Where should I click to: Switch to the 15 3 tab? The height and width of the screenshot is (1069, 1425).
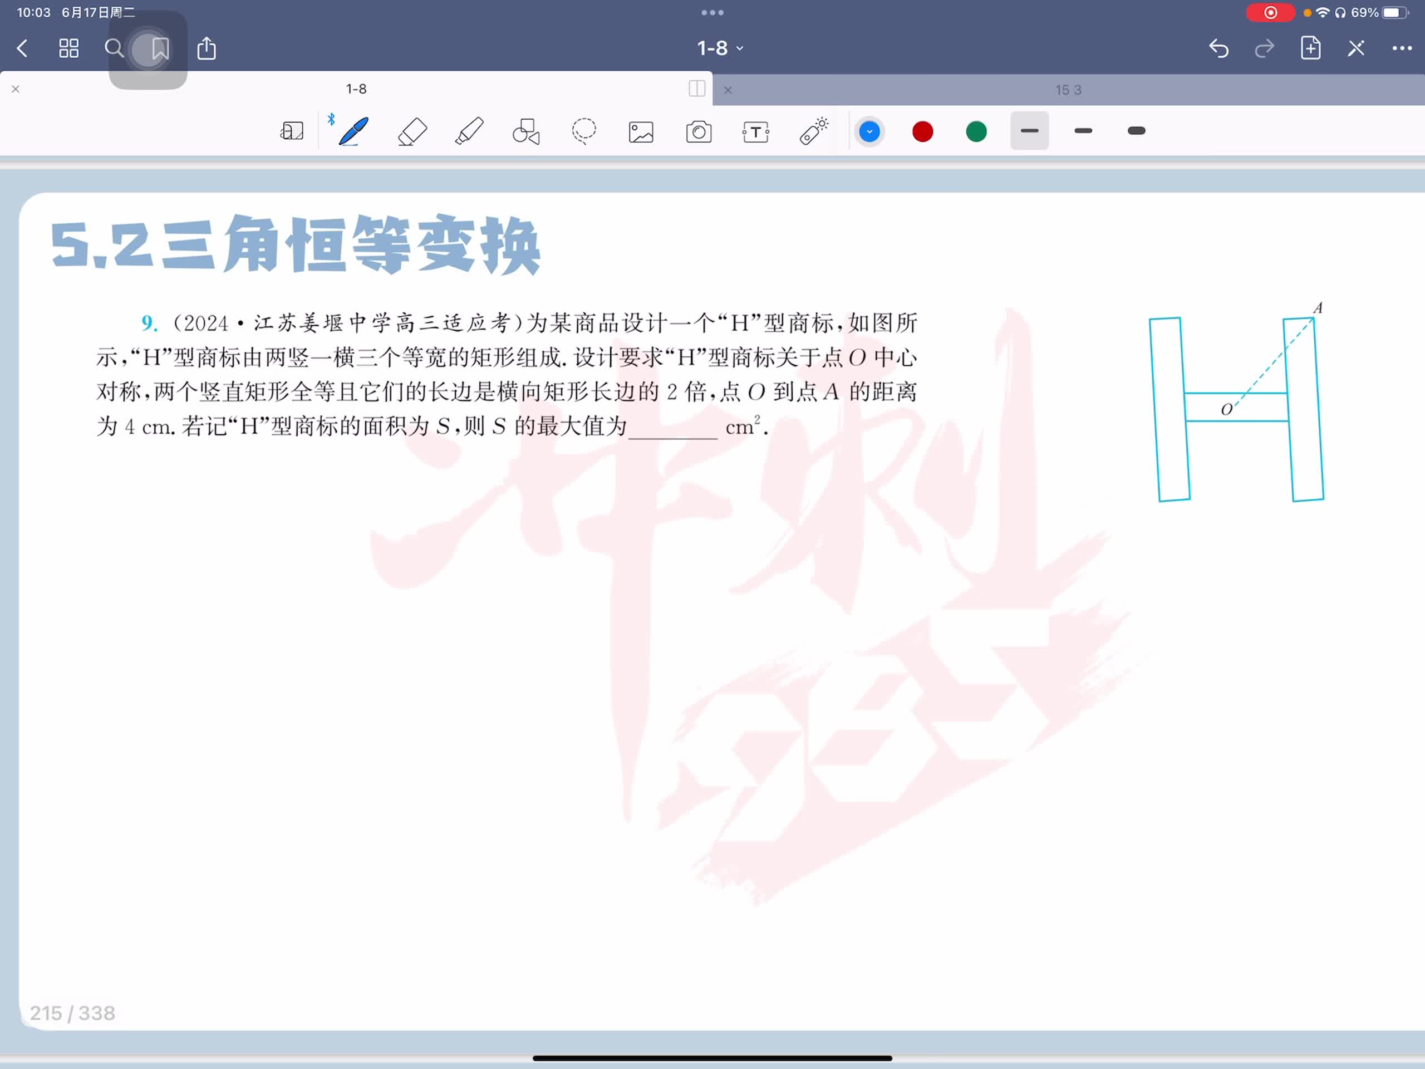point(1068,90)
